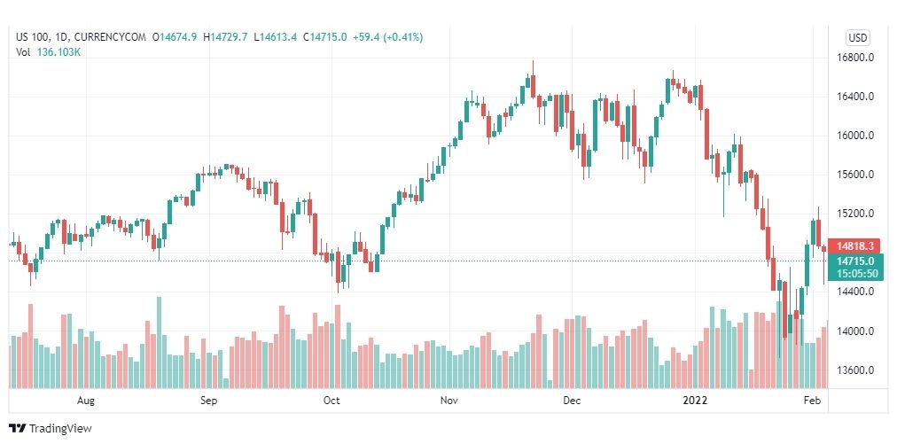Click the Sep label on time axis
The image size is (897, 444).
pos(209,400)
